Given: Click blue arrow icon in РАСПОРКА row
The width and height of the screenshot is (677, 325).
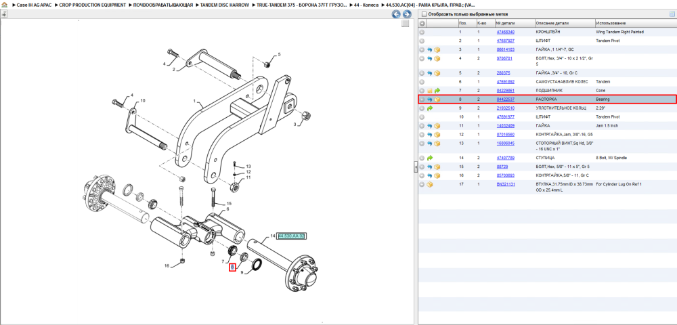Looking at the screenshot, I should (x=430, y=100).
